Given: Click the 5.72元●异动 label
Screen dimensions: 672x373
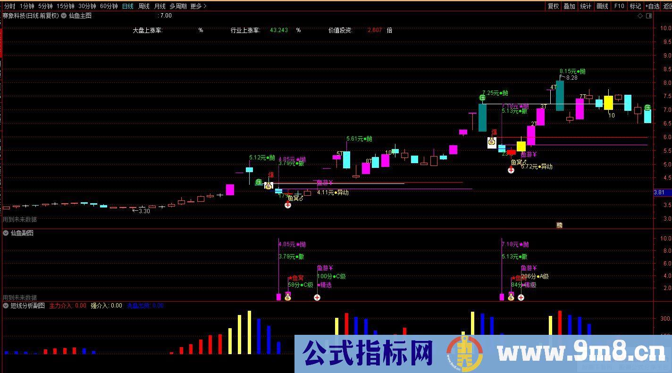Looking at the screenshot, I should pos(537,166).
